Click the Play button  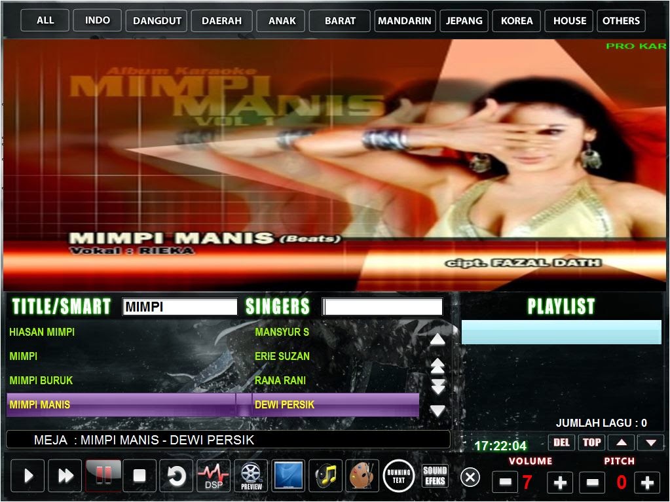point(28,476)
